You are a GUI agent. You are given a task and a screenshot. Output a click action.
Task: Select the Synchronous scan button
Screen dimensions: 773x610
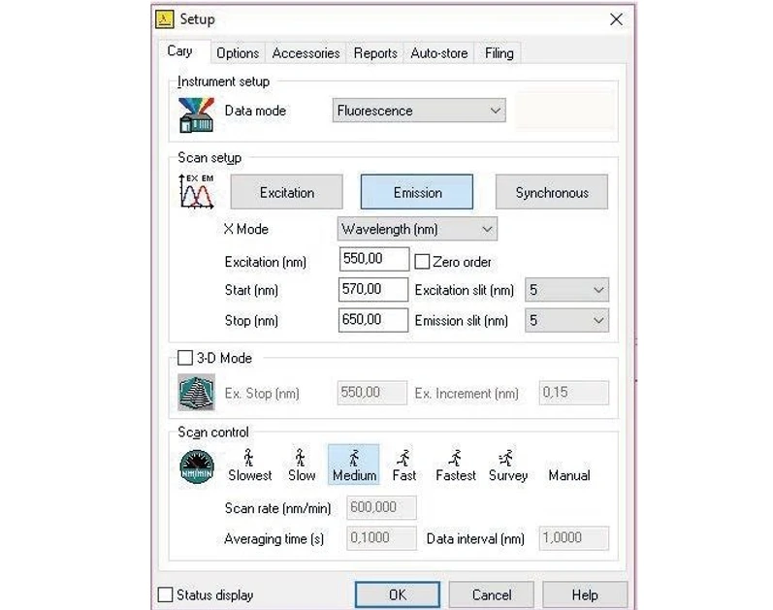click(552, 192)
